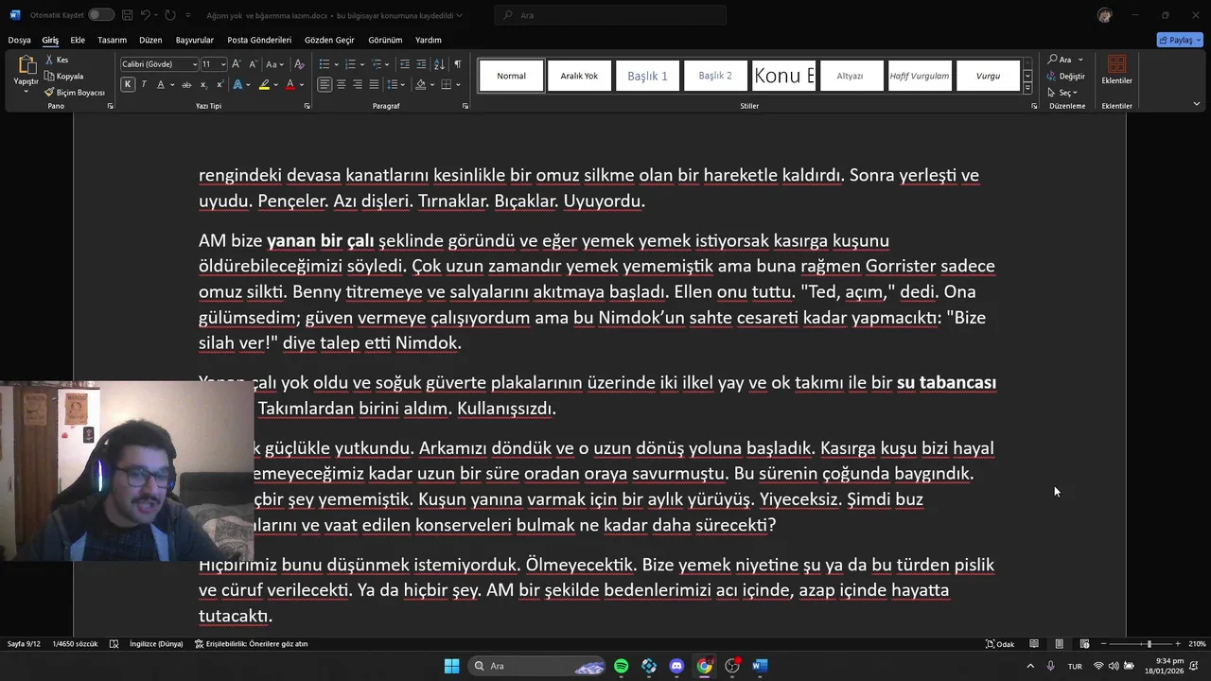Open the font color dropdown arrow
1211x681 pixels.
coord(301,84)
